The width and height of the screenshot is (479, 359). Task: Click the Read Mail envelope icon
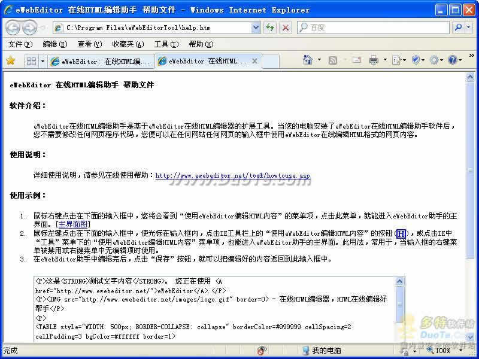(356, 60)
